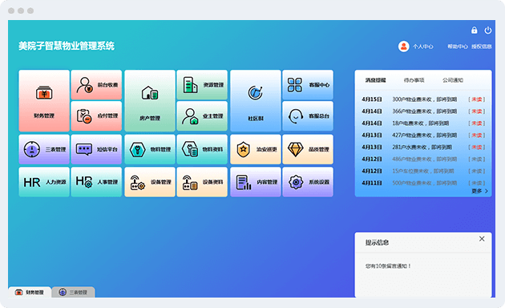This screenshot has width=505, height=308.
Task: Open the 社区BI analytics tile
Action: 256,100
